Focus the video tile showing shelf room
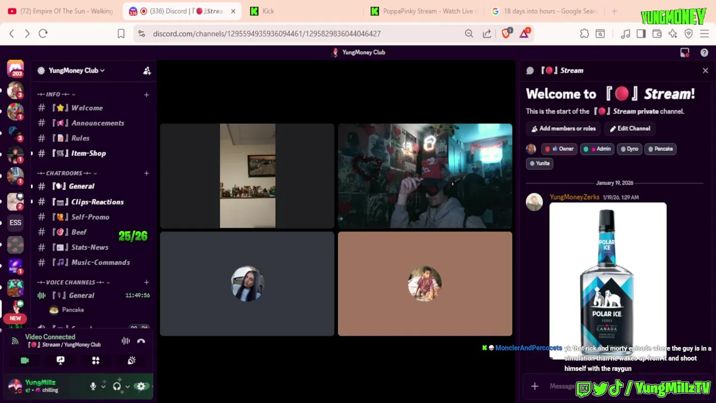 (247, 176)
